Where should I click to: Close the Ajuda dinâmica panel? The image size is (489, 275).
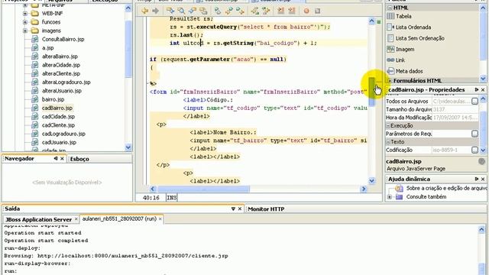click(x=483, y=179)
